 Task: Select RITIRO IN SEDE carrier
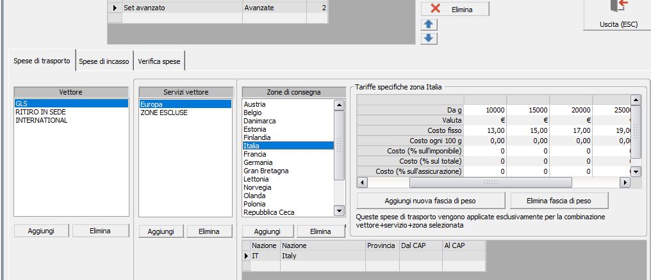pyautogui.click(x=40, y=112)
